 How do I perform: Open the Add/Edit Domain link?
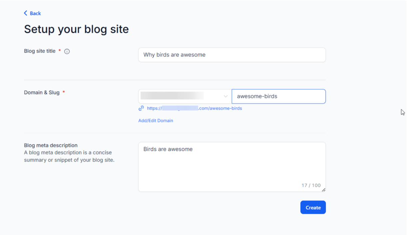click(156, 121)
